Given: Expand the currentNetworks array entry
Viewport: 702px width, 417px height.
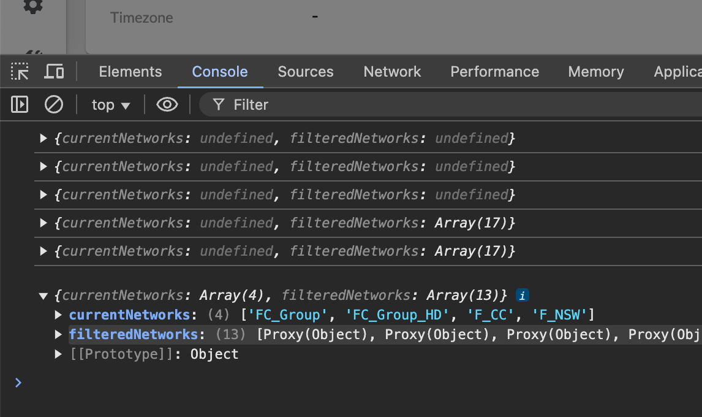Looking at the screenshot, I should pos(59,315).
